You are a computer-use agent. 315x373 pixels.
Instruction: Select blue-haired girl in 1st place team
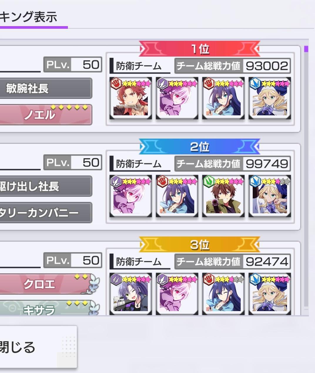click(x=224, y=99)
